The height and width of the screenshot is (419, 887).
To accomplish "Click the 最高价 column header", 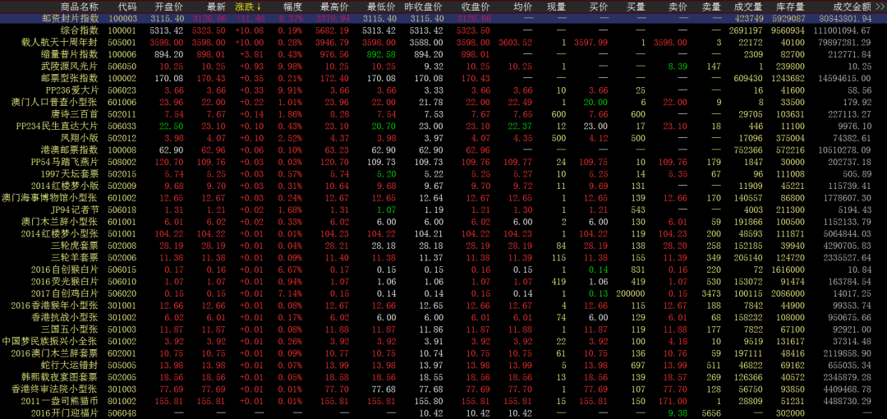I will pos(334,7).
